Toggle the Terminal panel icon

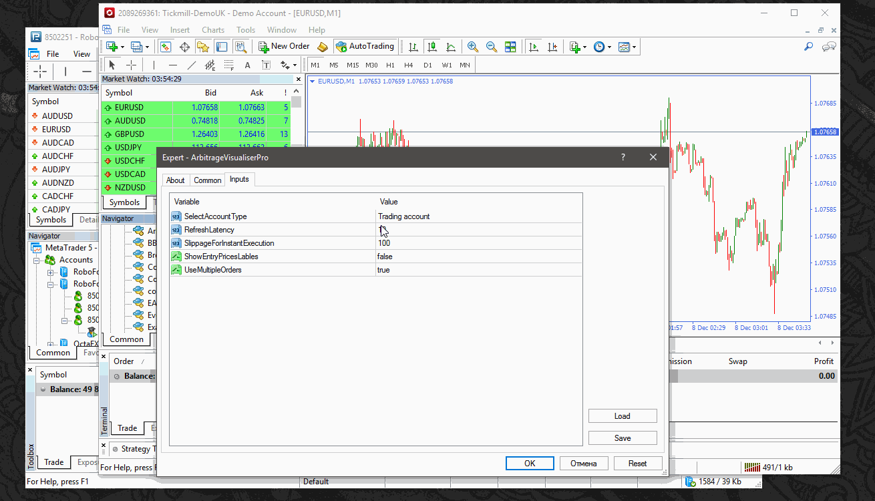222,47
